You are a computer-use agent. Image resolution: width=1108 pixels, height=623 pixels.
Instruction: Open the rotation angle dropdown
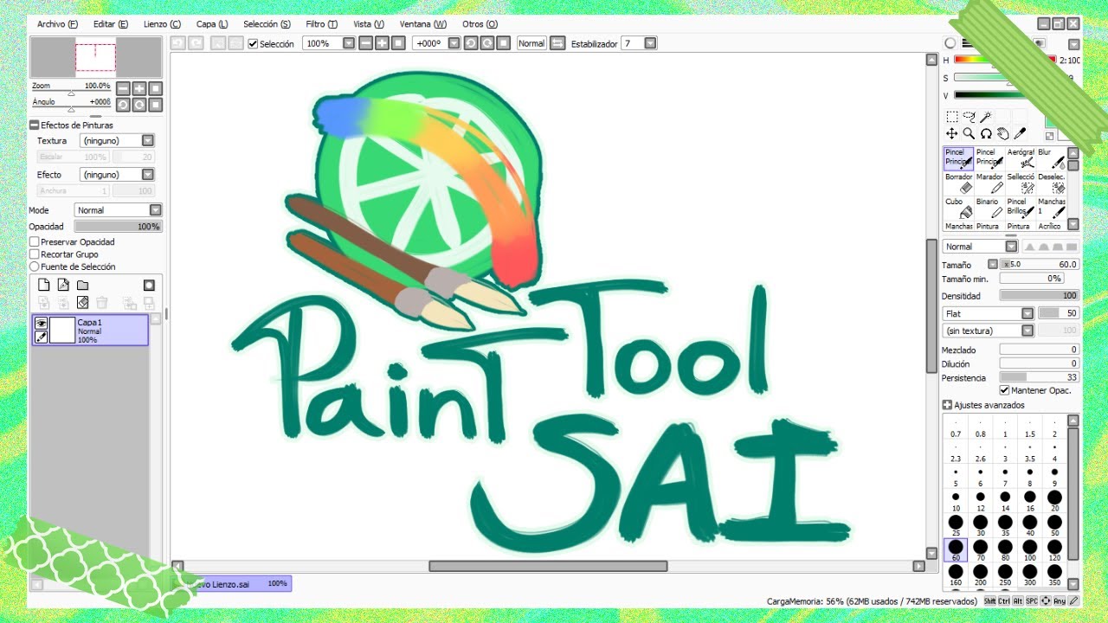pos(454,43)
